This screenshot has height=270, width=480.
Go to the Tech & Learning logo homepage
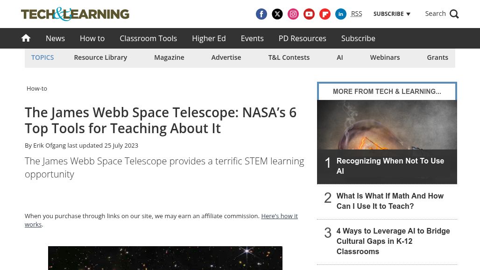[75, 14]
